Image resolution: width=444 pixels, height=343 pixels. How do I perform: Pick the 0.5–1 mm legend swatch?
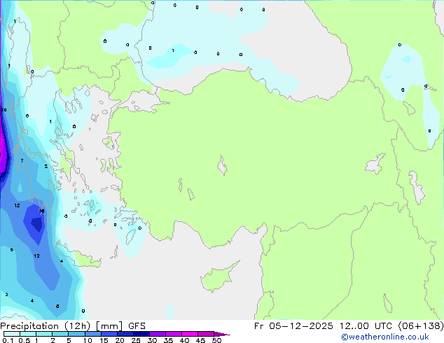click(x=28, y=334)
